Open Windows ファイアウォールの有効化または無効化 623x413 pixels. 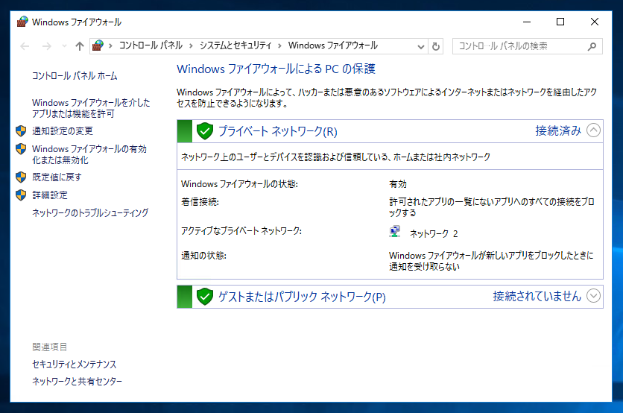(x=89, y=154)
